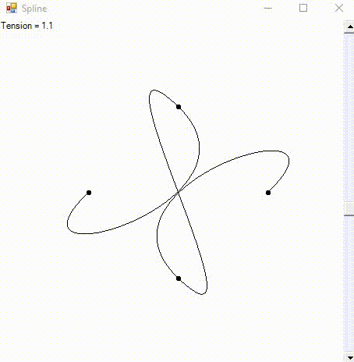Click the scrollbar track above the thumb

tap(349, 118)
